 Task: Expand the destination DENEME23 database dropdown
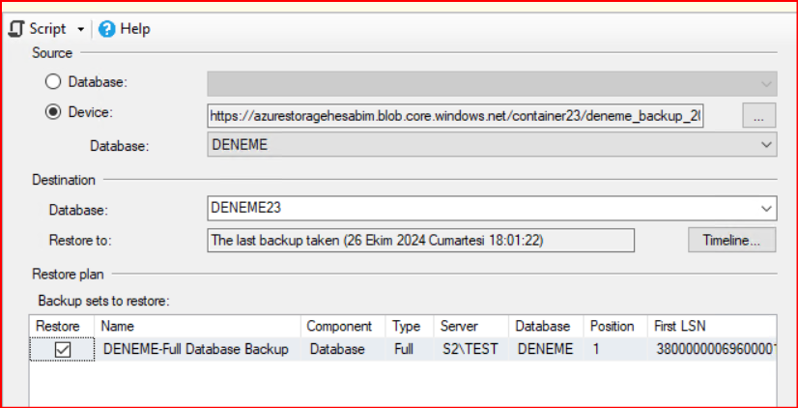click(x=766, y=209)
